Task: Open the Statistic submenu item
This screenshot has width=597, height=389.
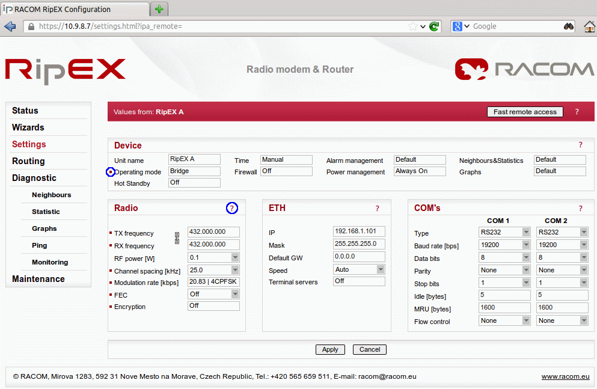Action: tap(46, 212)
